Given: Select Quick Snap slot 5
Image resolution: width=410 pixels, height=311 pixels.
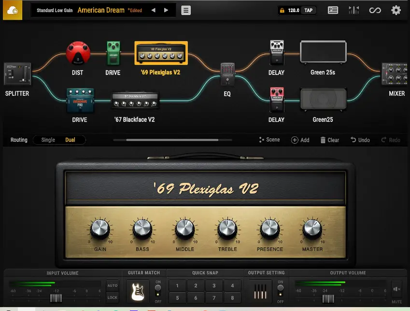Looking at the screenshot, I should (x=177, y=298).
